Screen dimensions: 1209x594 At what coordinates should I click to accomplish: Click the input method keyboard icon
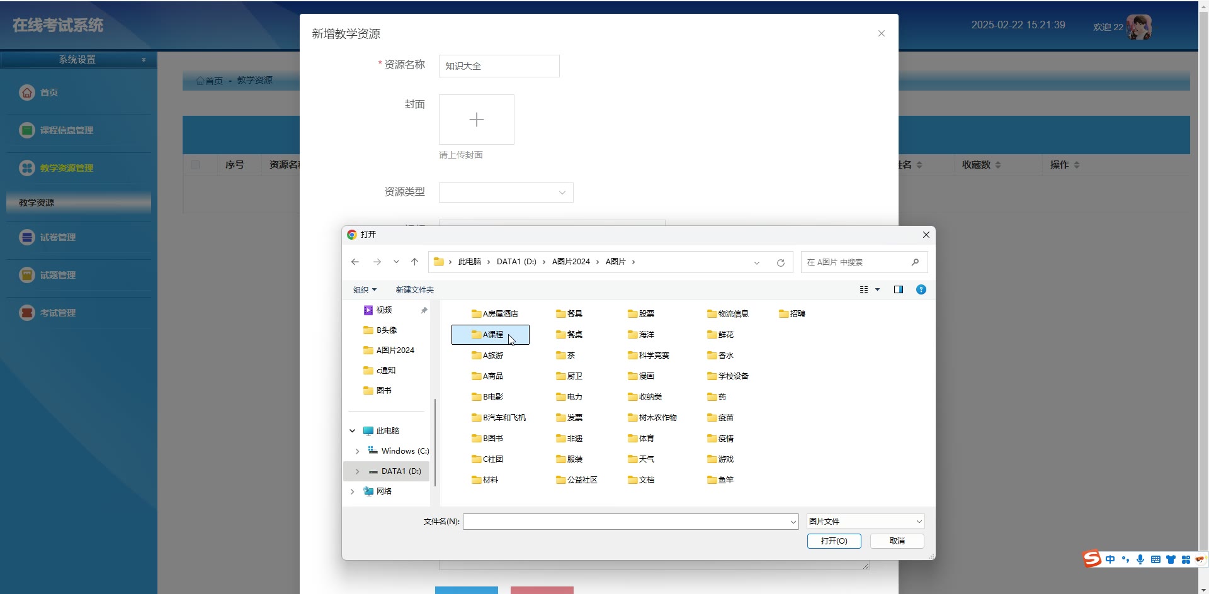click(x=1155, y=559)
